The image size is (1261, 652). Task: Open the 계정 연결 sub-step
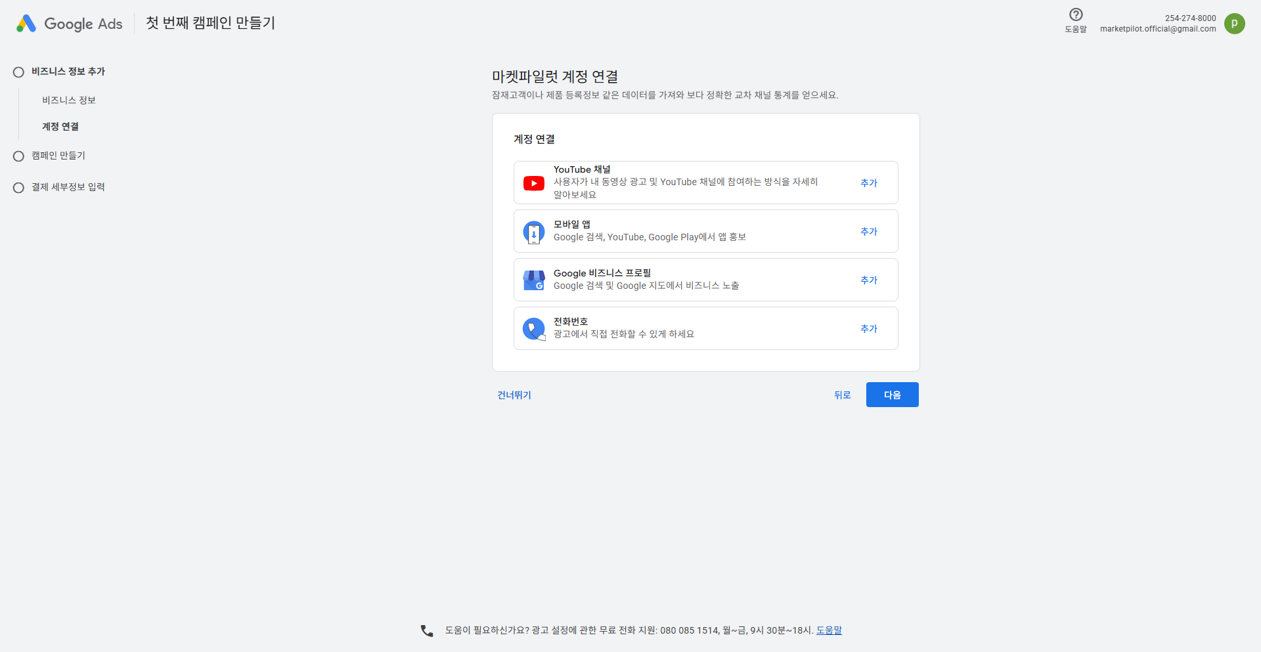click(60, 126)
